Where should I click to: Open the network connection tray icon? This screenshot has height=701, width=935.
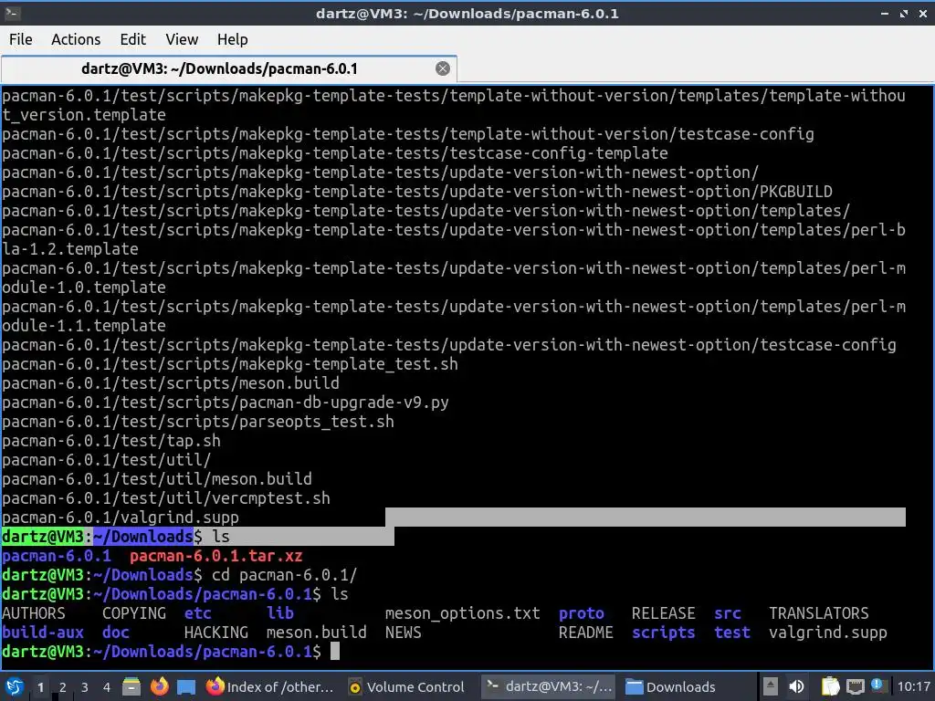[856, 686]
